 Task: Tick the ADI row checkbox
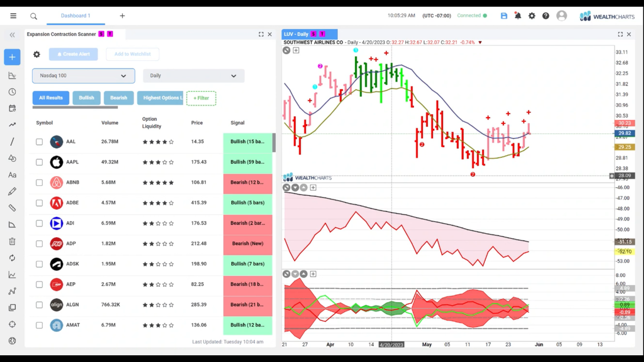coord(39,224)
